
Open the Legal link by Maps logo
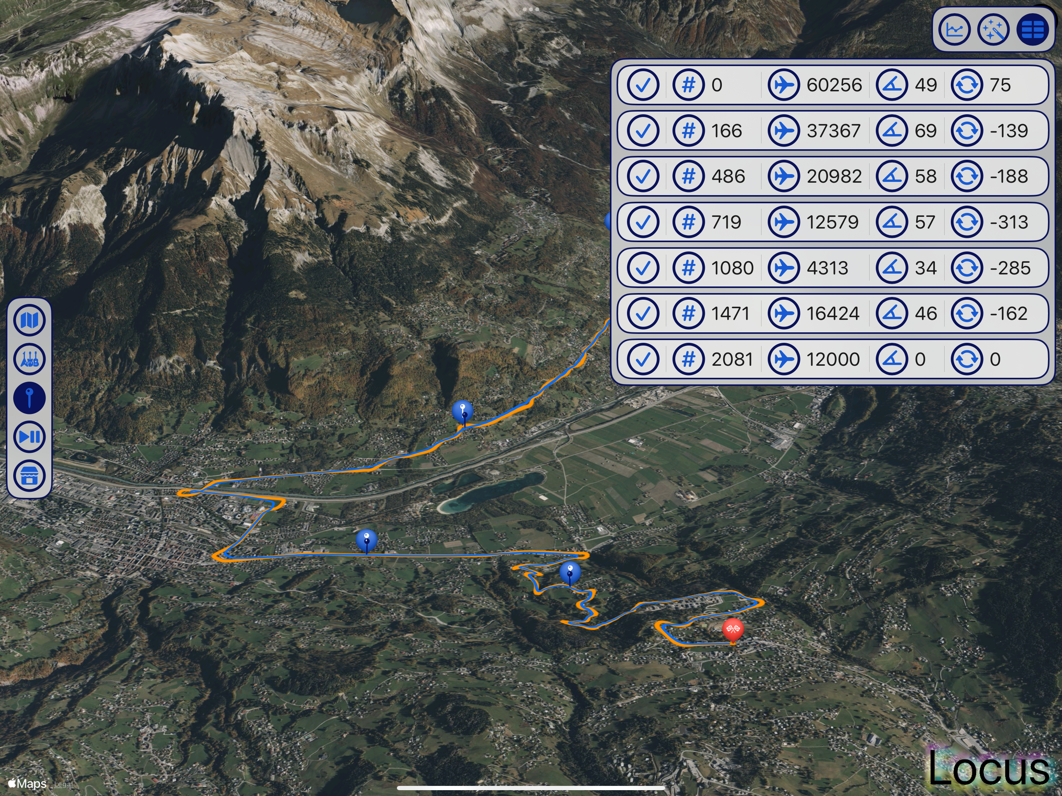(63, 784)
